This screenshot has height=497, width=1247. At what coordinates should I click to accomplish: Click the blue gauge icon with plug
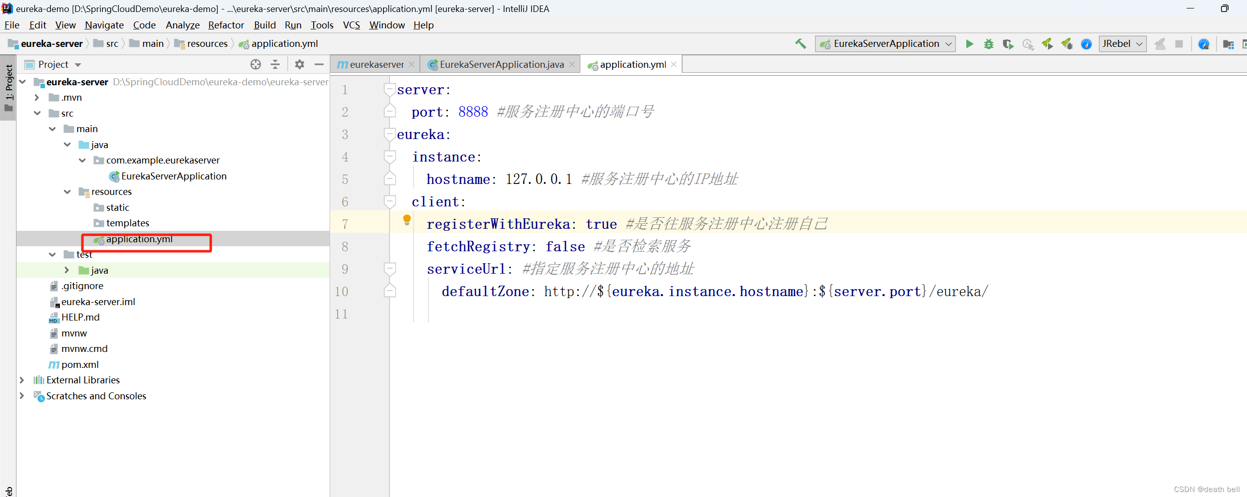(1204, 44)
